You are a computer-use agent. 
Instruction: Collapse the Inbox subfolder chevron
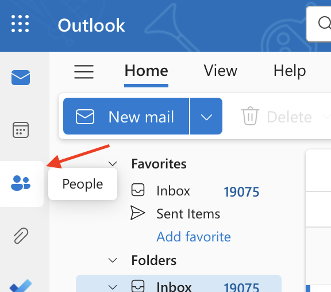(x=113, y=287)
